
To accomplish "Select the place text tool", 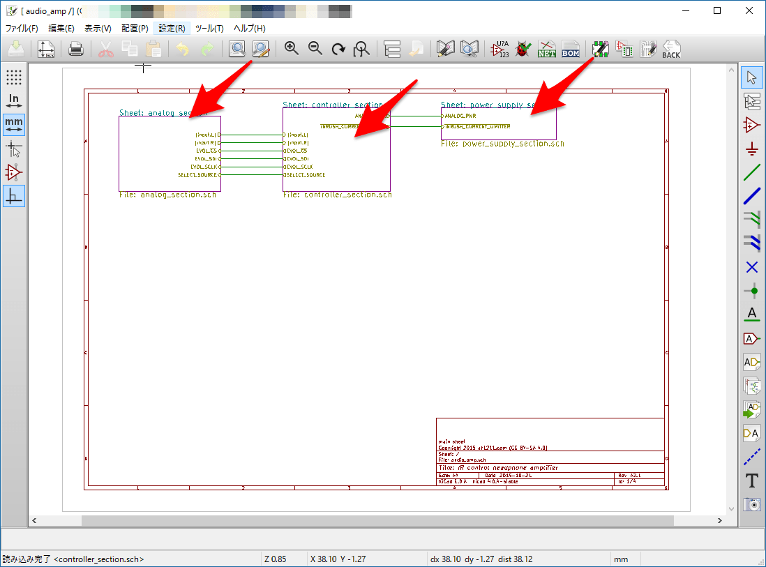I will (752, 481).
